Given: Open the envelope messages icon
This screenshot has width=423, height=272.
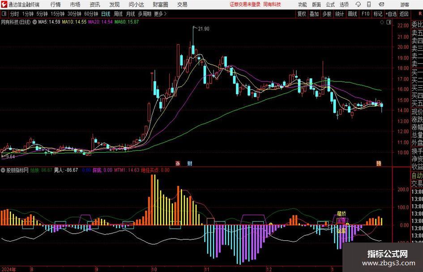Looking at the screenshot, I should [381, 4].
